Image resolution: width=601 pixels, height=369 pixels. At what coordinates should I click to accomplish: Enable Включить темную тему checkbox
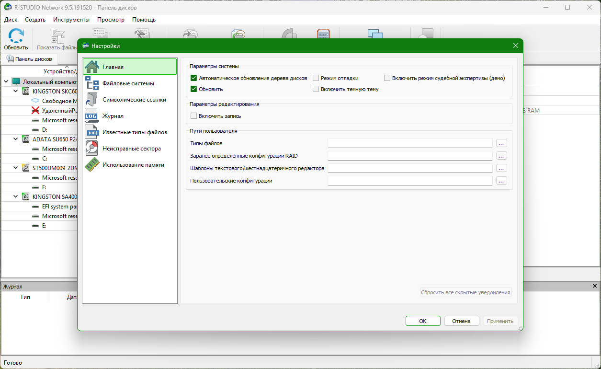316,89
